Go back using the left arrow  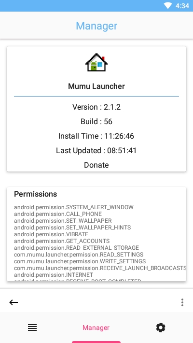(x=14, y=302)
